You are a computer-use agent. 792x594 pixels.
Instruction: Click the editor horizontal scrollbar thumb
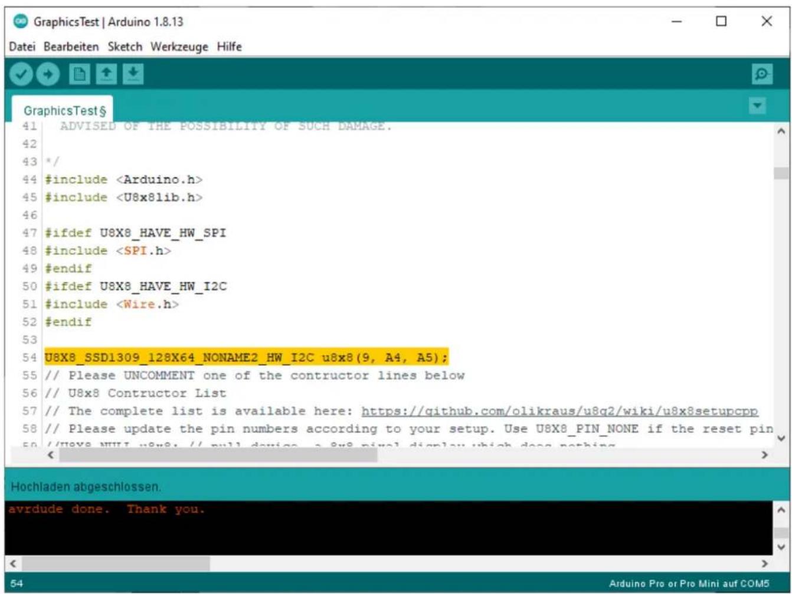pos(218,455)
